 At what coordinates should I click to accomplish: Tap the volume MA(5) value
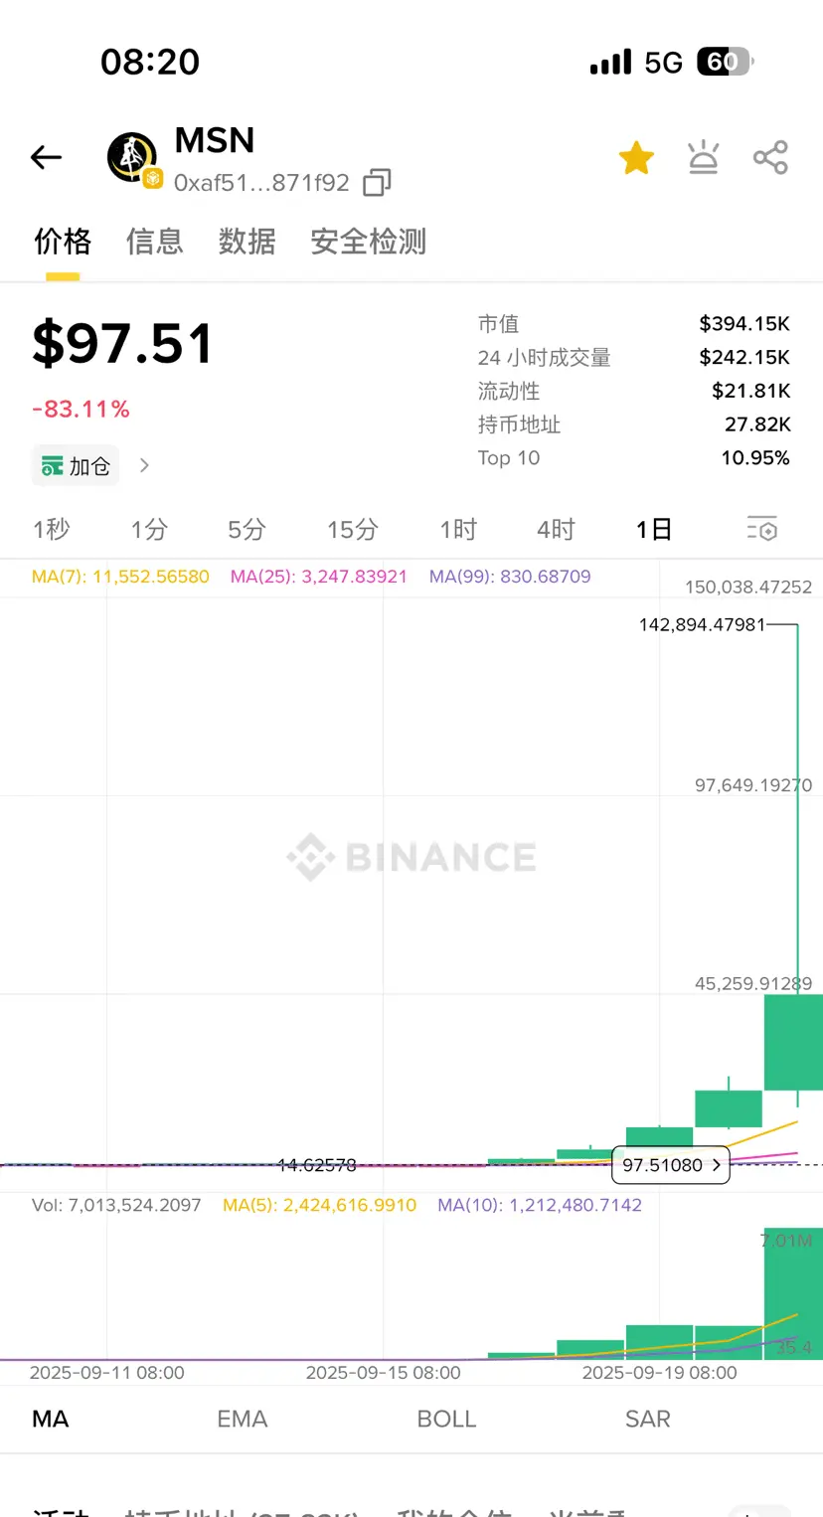point(320,1205)
